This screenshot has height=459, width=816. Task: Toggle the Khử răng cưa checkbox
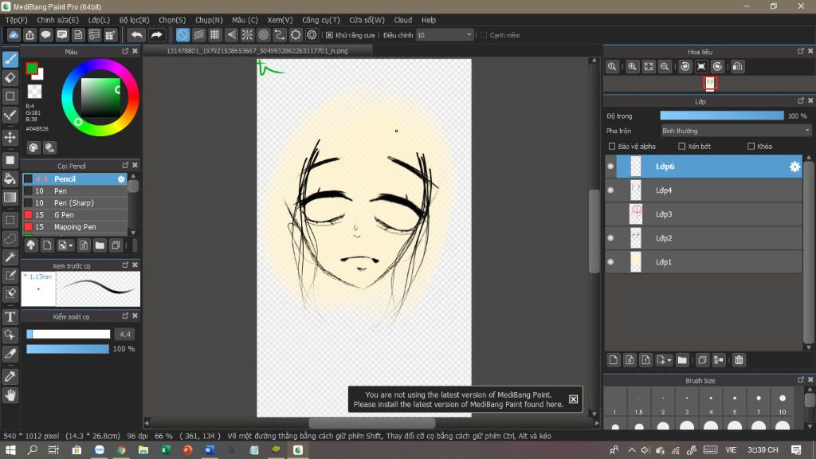tap(329, 35)
